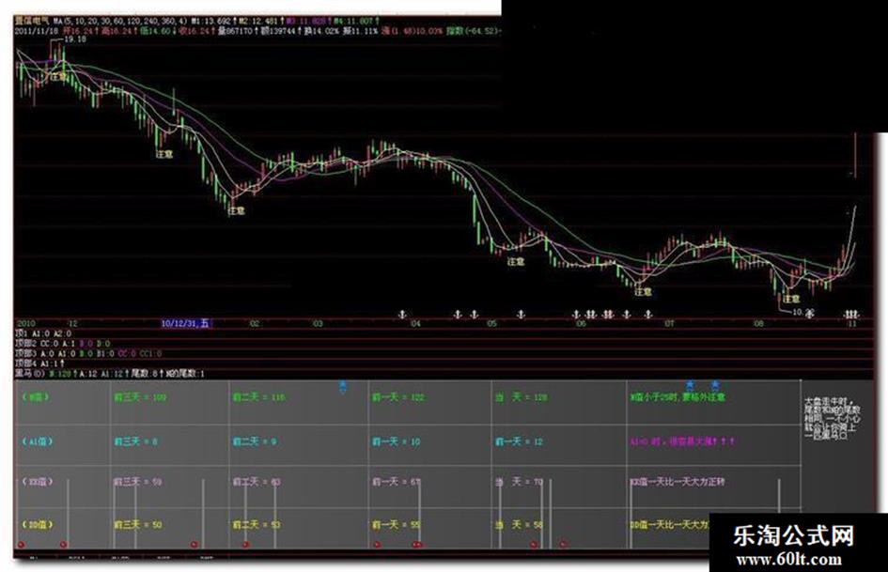Screen dimensions: 888x572
Task: Click the DD值 cell 前二天 = 53
Action: point(257,525)
